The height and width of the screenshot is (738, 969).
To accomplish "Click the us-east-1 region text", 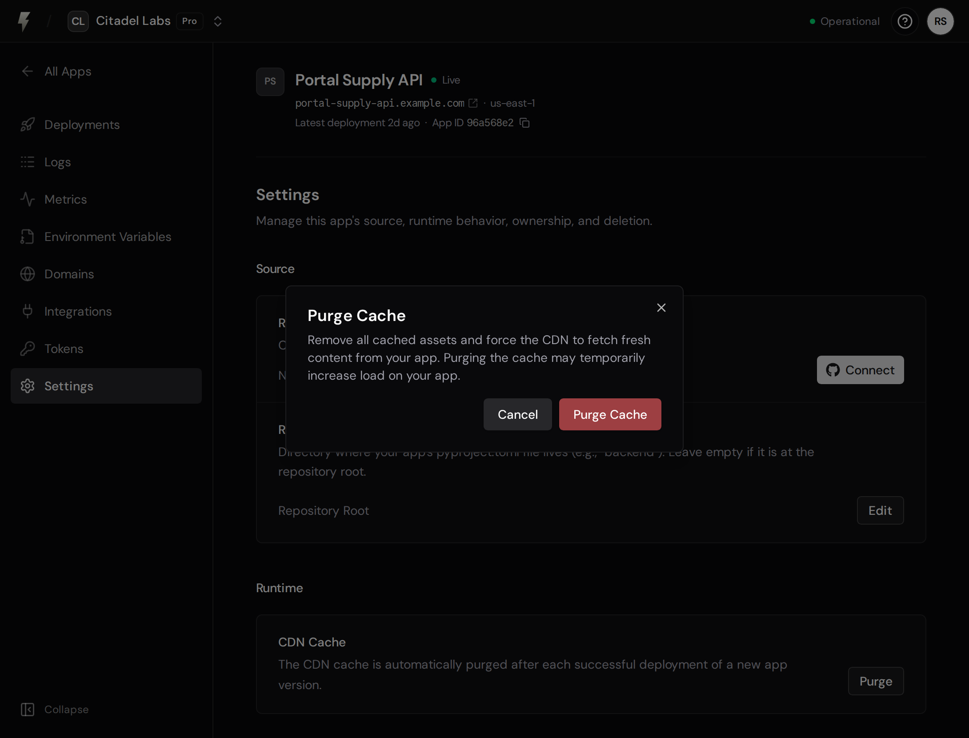I will click(x=513, y=103).
